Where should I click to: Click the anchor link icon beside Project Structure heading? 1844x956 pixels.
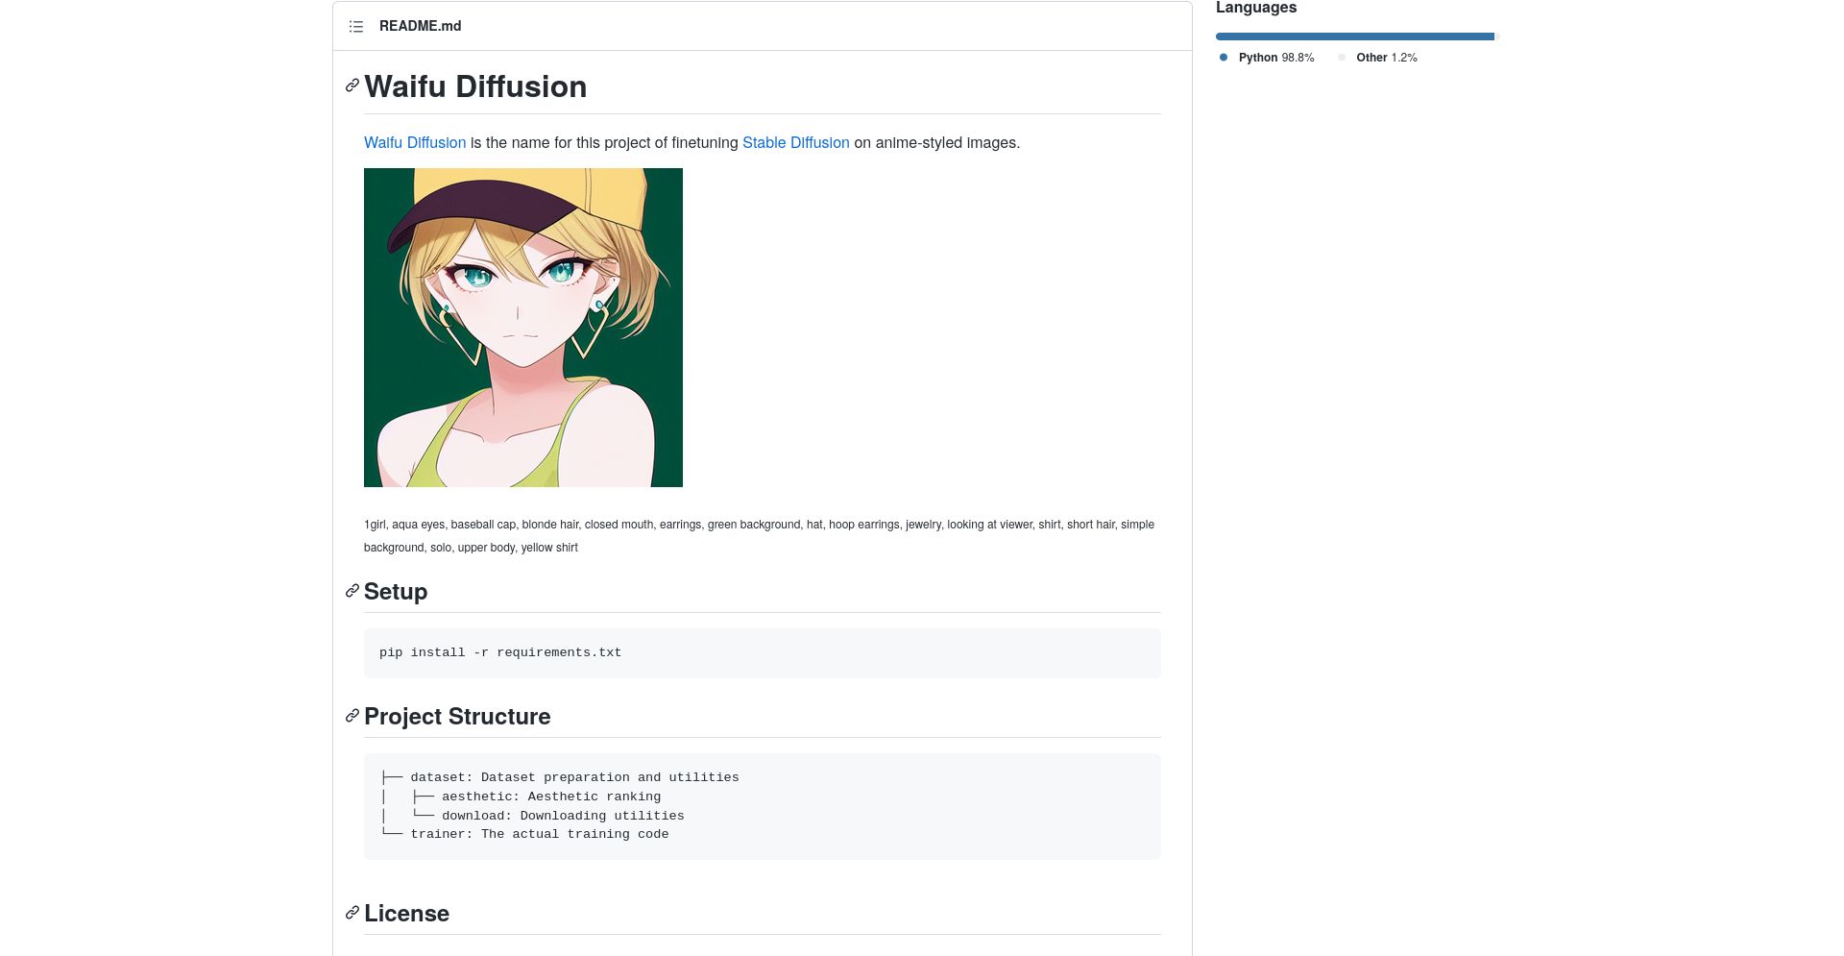(352, 716)
